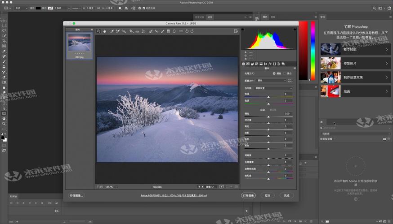
Task: Toggle shadow clipping warning on histogram
Action: [243, 30]
